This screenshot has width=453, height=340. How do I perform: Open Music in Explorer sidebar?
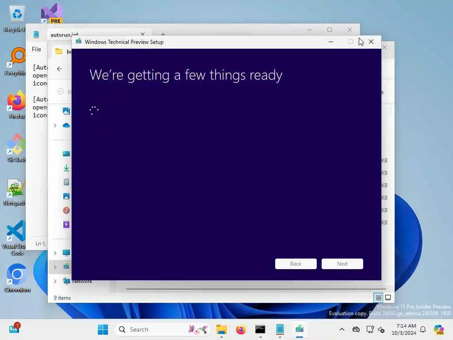coord(66,210)
